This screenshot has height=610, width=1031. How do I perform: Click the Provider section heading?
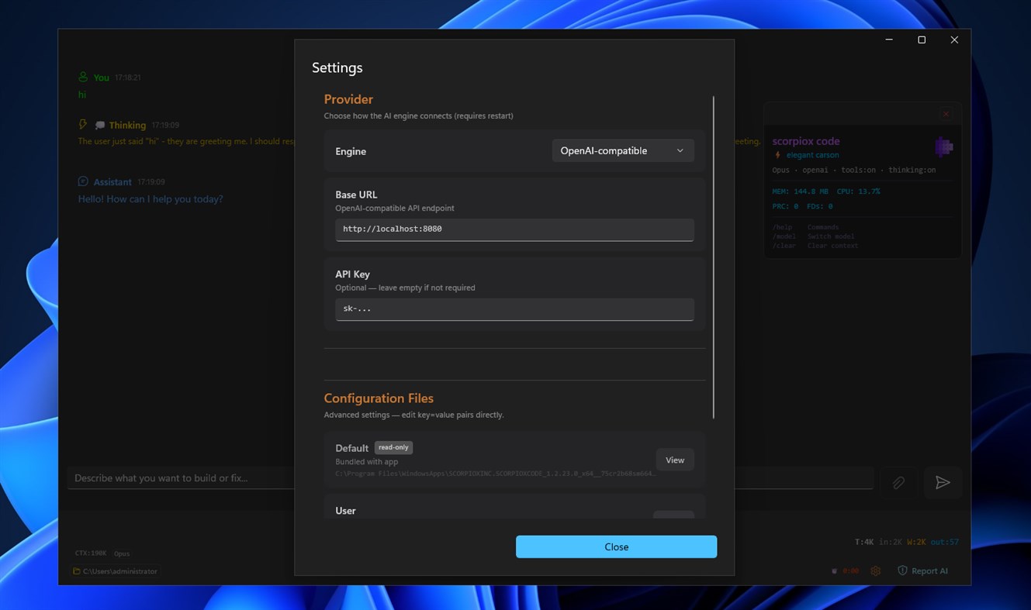click(348, 99)
